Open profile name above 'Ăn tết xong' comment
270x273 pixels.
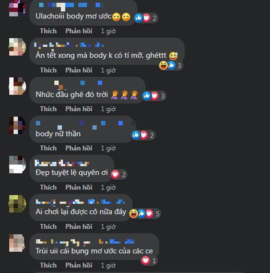[x=69, y=45]
